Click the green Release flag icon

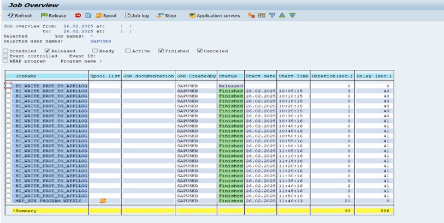(x=44, y=16)
